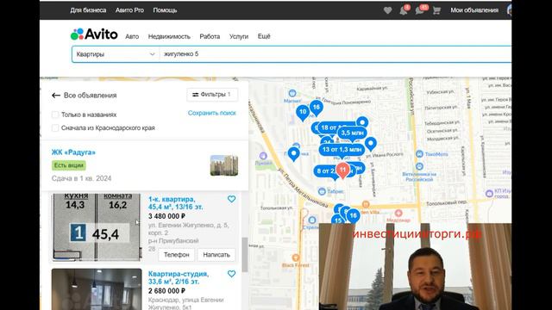Open Авито Pro menu item

point(129,10)
